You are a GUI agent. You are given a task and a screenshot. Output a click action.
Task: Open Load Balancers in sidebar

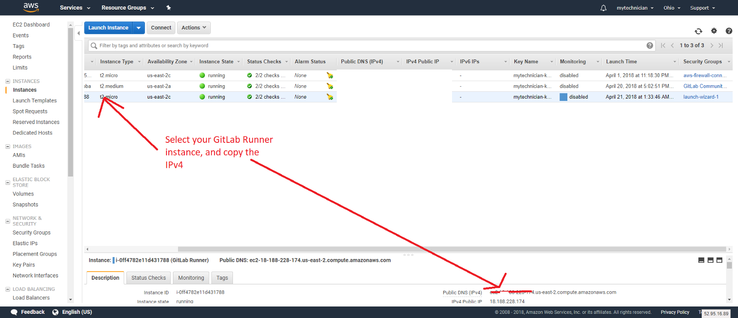[31, 298]
